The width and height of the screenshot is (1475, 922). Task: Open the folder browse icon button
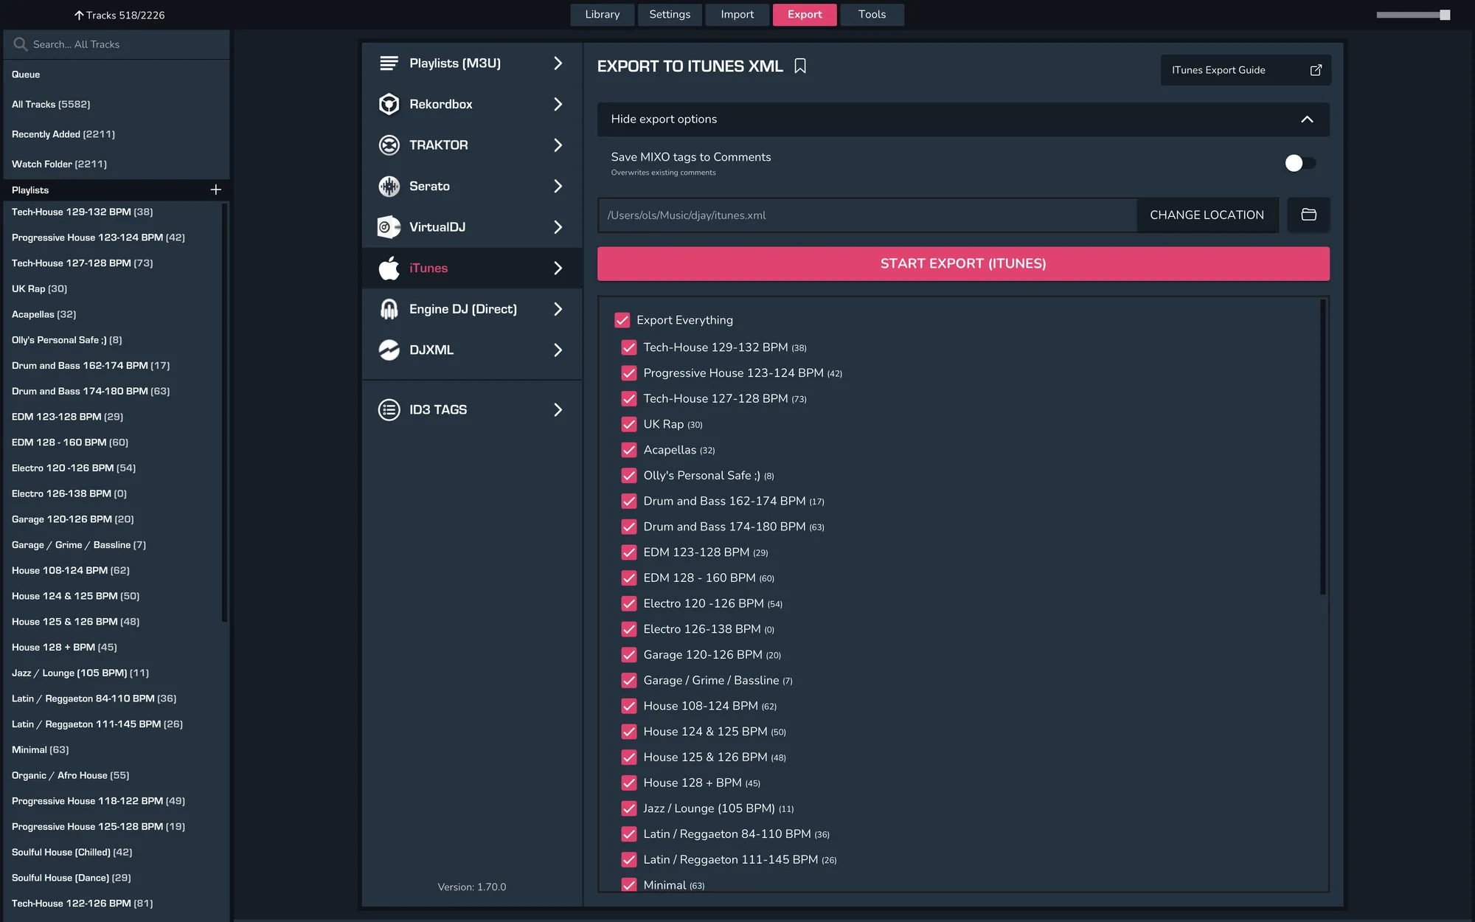(x=1308, y=215)
